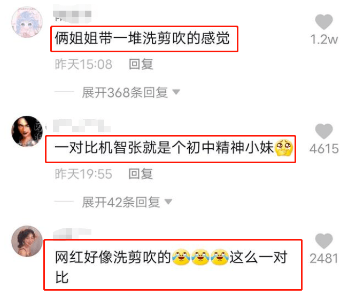Open the second commenter's blurred username

pos(82,125)
